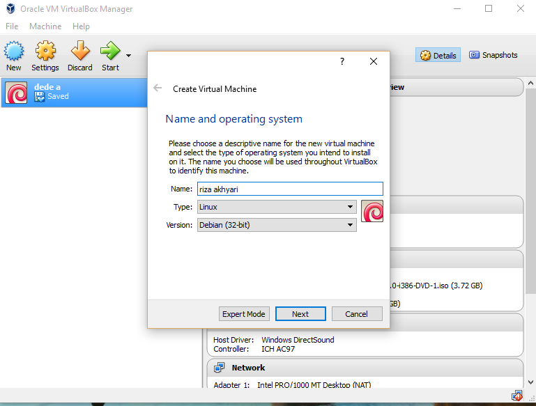Click the i386-DVD-1.iso storage entry

tap(436, 286)
